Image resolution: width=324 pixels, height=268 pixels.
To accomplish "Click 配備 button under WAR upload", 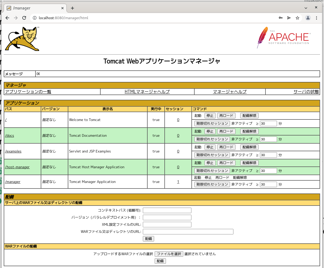I will [160, 261].
